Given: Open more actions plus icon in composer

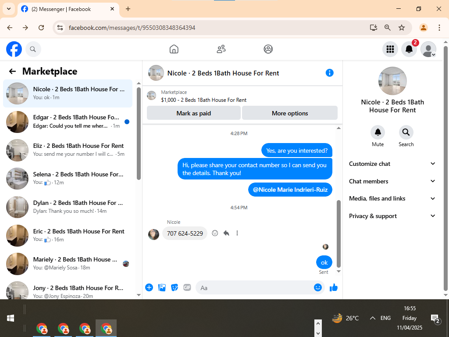Looking at the screenshot, I should coord(149,287).
